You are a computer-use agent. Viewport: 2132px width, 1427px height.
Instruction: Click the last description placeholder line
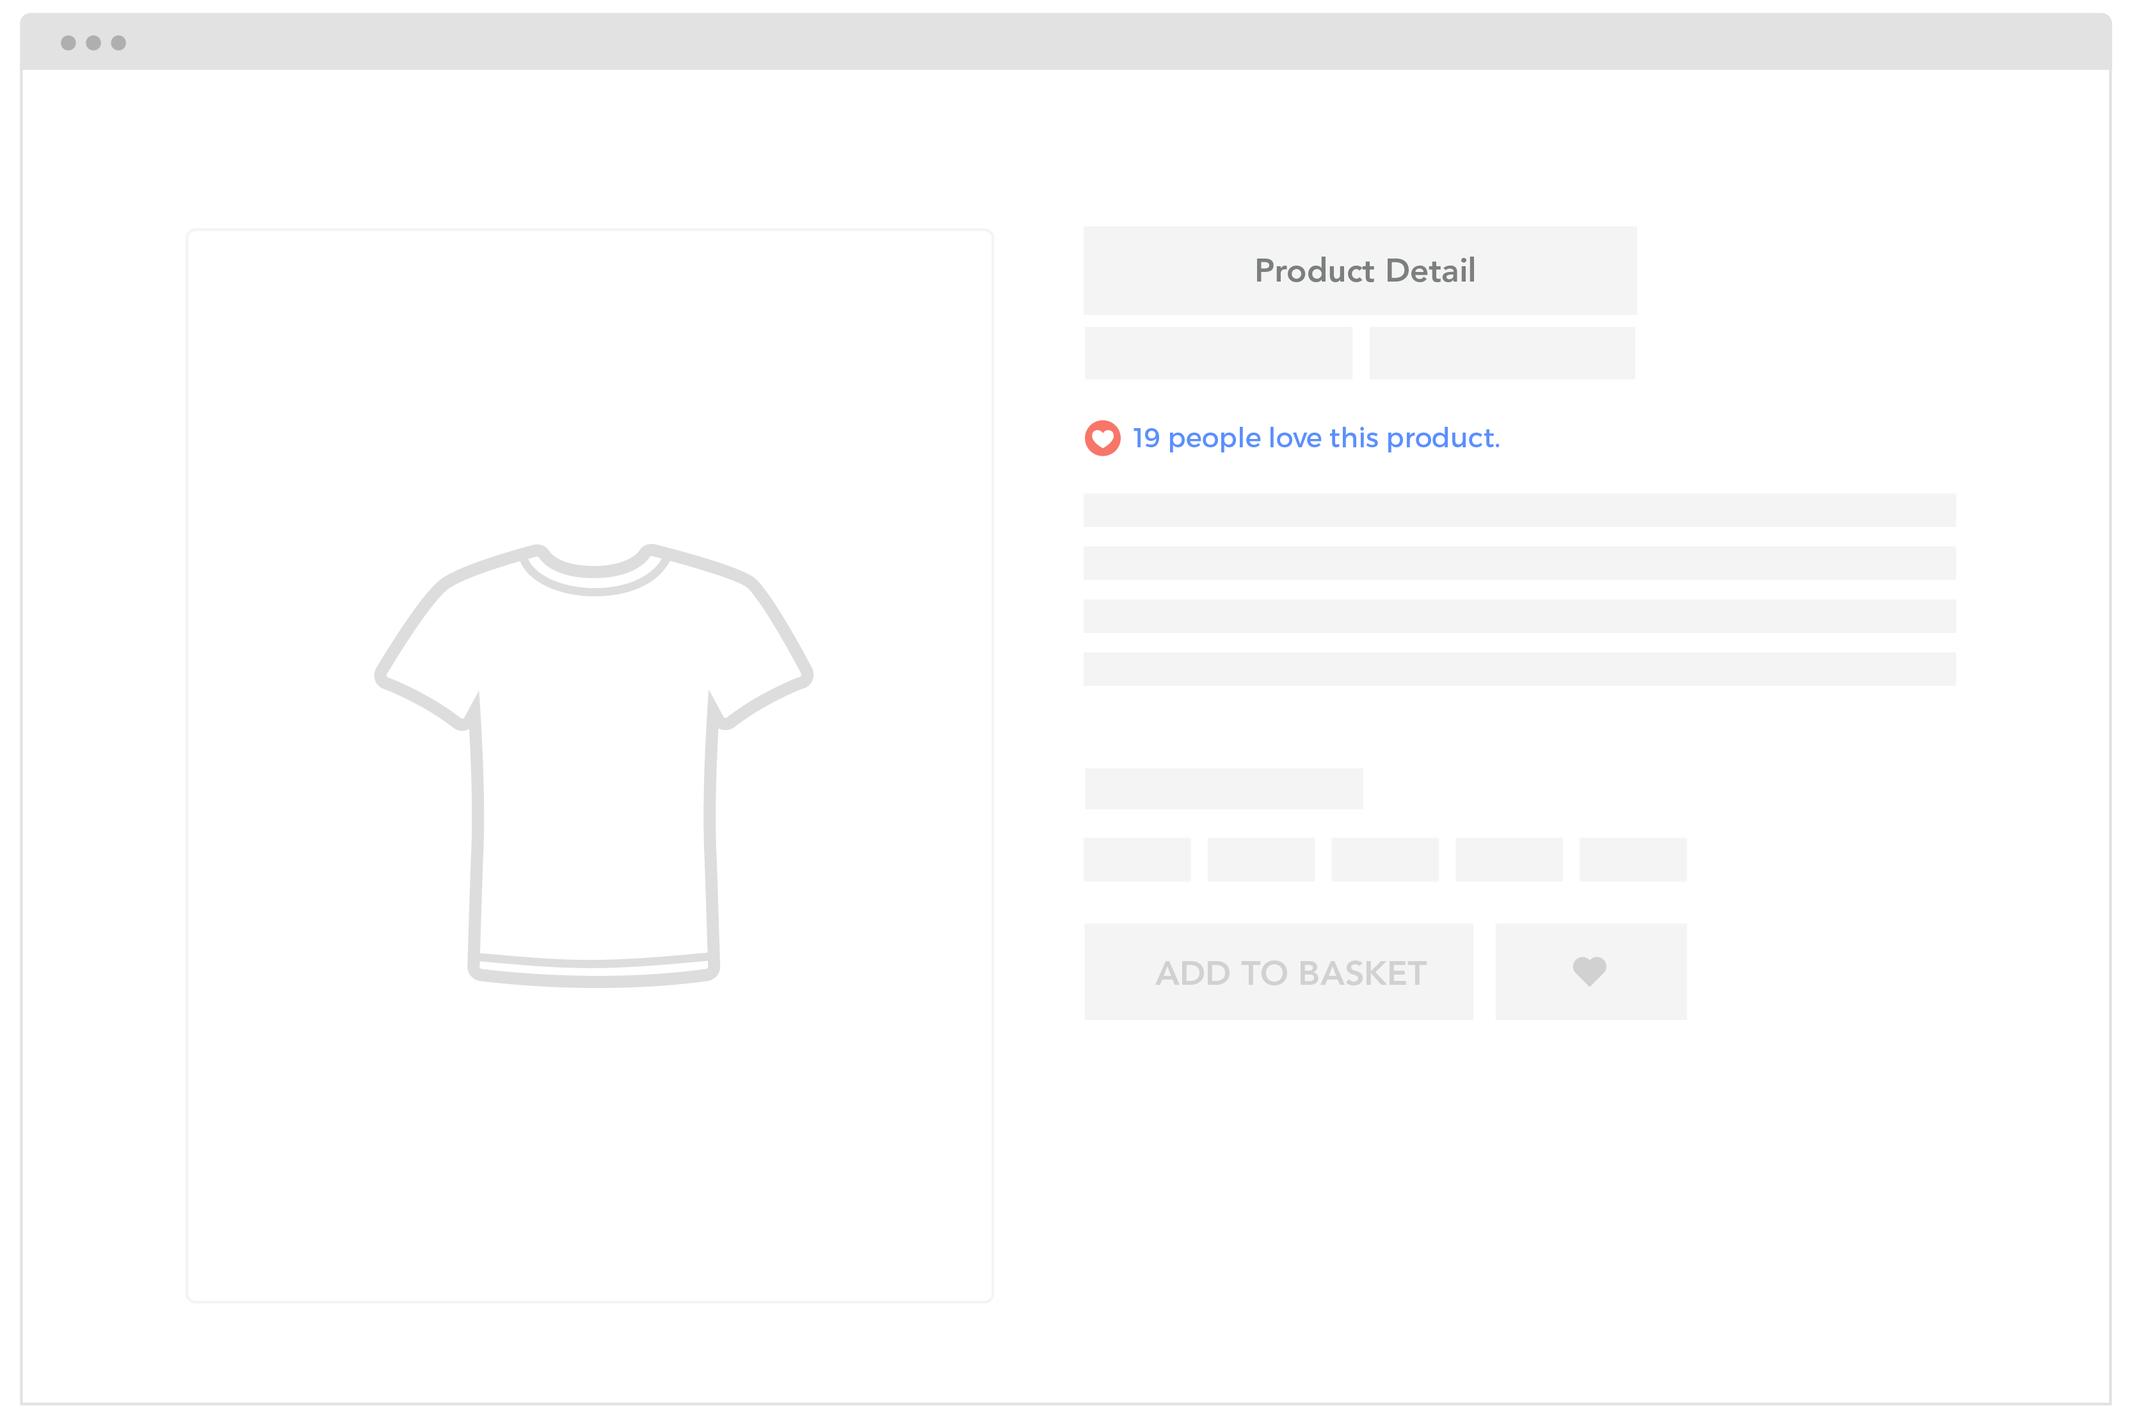(1519, 669)
